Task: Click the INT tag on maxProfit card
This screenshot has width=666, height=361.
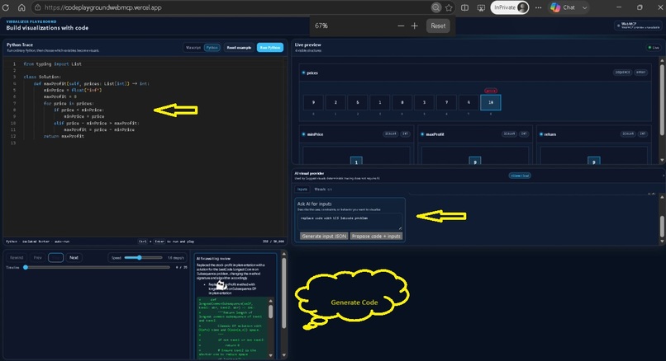Action: pyautogui.click(x=524, y=134)
